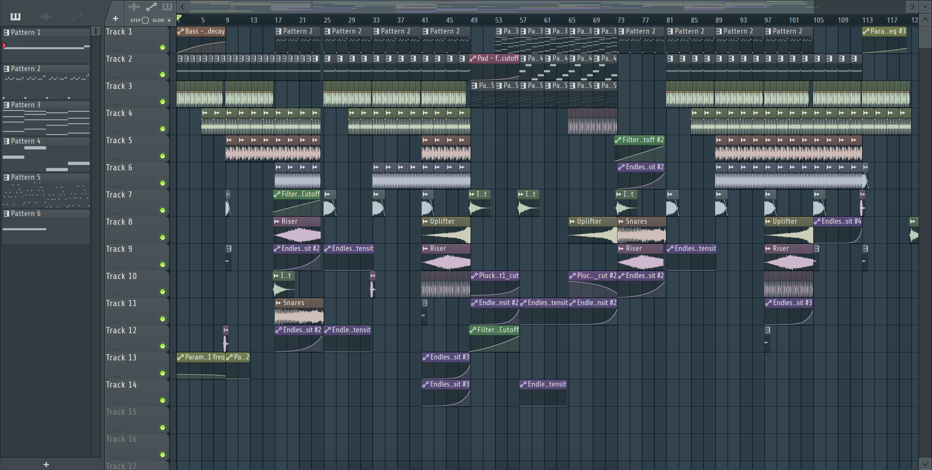This screenshot has width=932, height=470.
Task: Mute Track 15 with its green LED
Action: (x=162, y=427)
